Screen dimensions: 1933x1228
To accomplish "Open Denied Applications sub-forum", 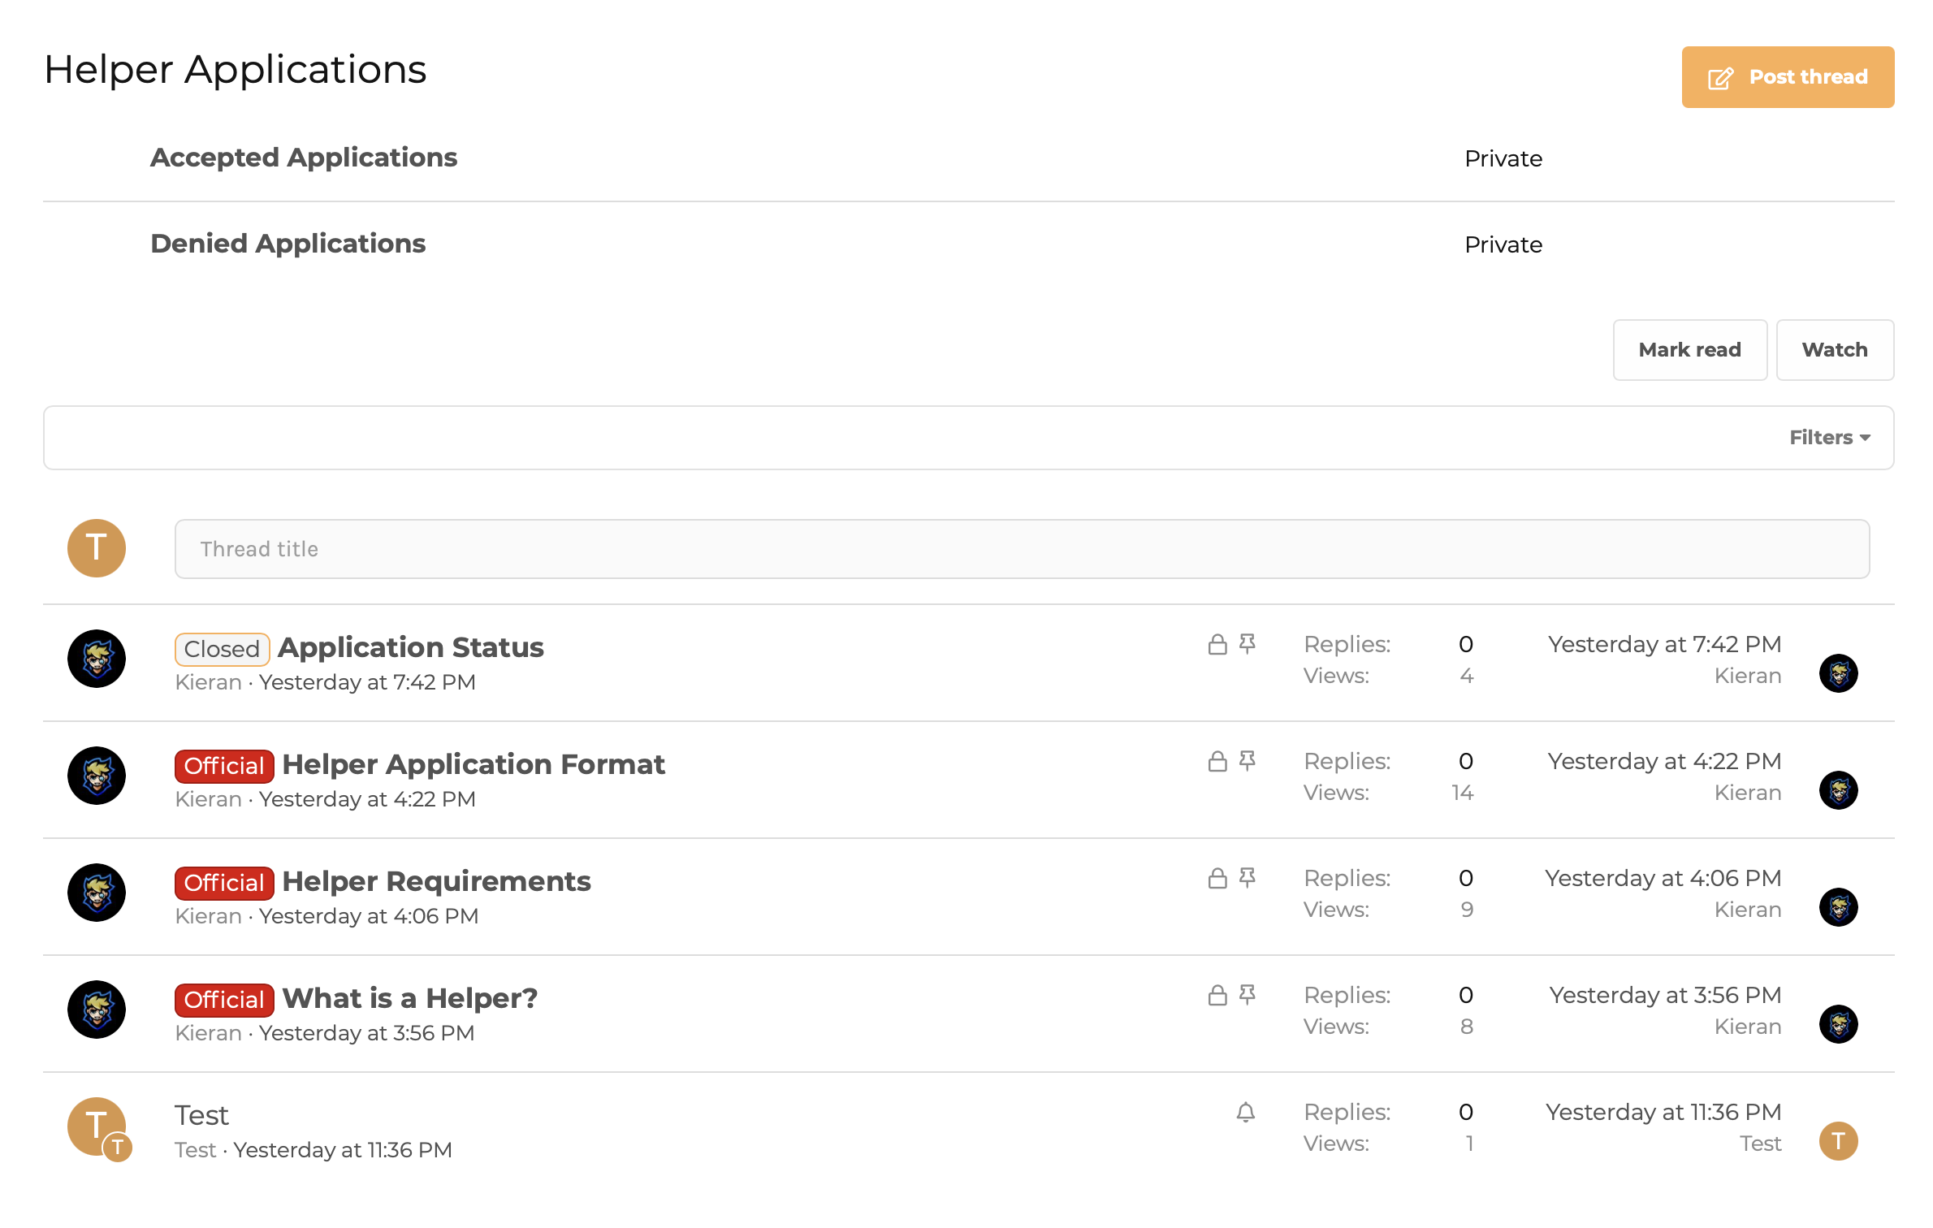I will coord(288,244).
